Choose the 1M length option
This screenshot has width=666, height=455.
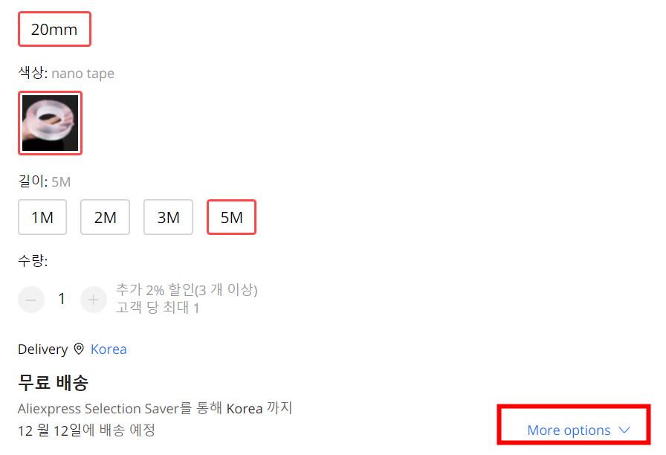tap(42, 217)
